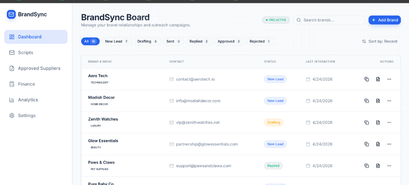This screenshot has height=185, width=409.
Task: Click the STATUS column header
Action: (x=270, y=61)
